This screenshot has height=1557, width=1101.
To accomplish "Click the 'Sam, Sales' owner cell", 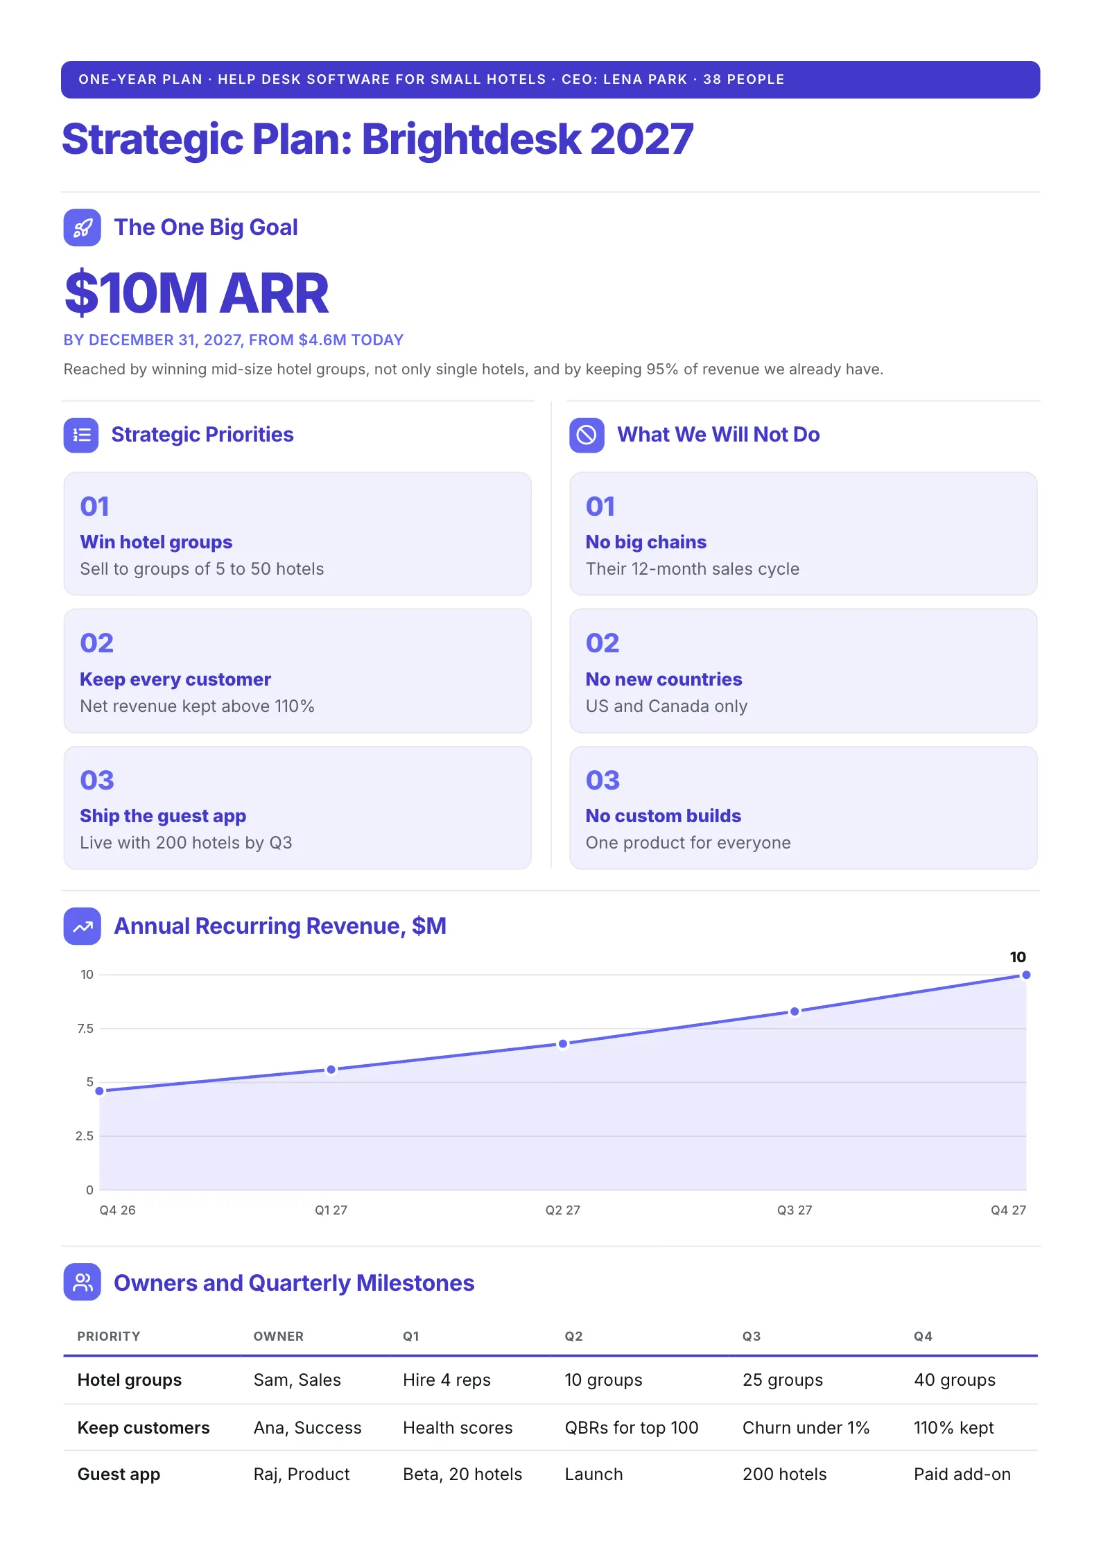I will coord(297,1380).
